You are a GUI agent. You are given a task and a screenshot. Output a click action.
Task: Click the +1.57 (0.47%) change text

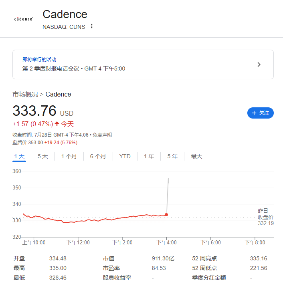pyautogui.click(x=33, y=124)
